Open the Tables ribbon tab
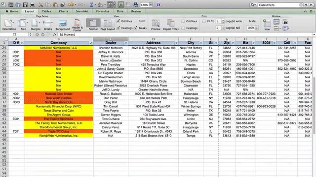The height and width of the screenshot is (177, 316). click(46, 11)
